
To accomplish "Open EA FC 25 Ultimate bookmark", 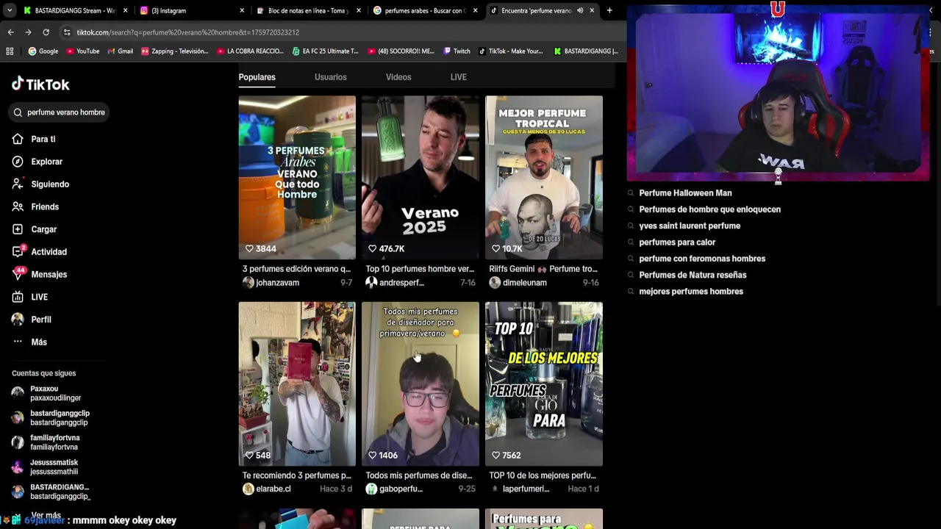I will (x=326, y=51).
